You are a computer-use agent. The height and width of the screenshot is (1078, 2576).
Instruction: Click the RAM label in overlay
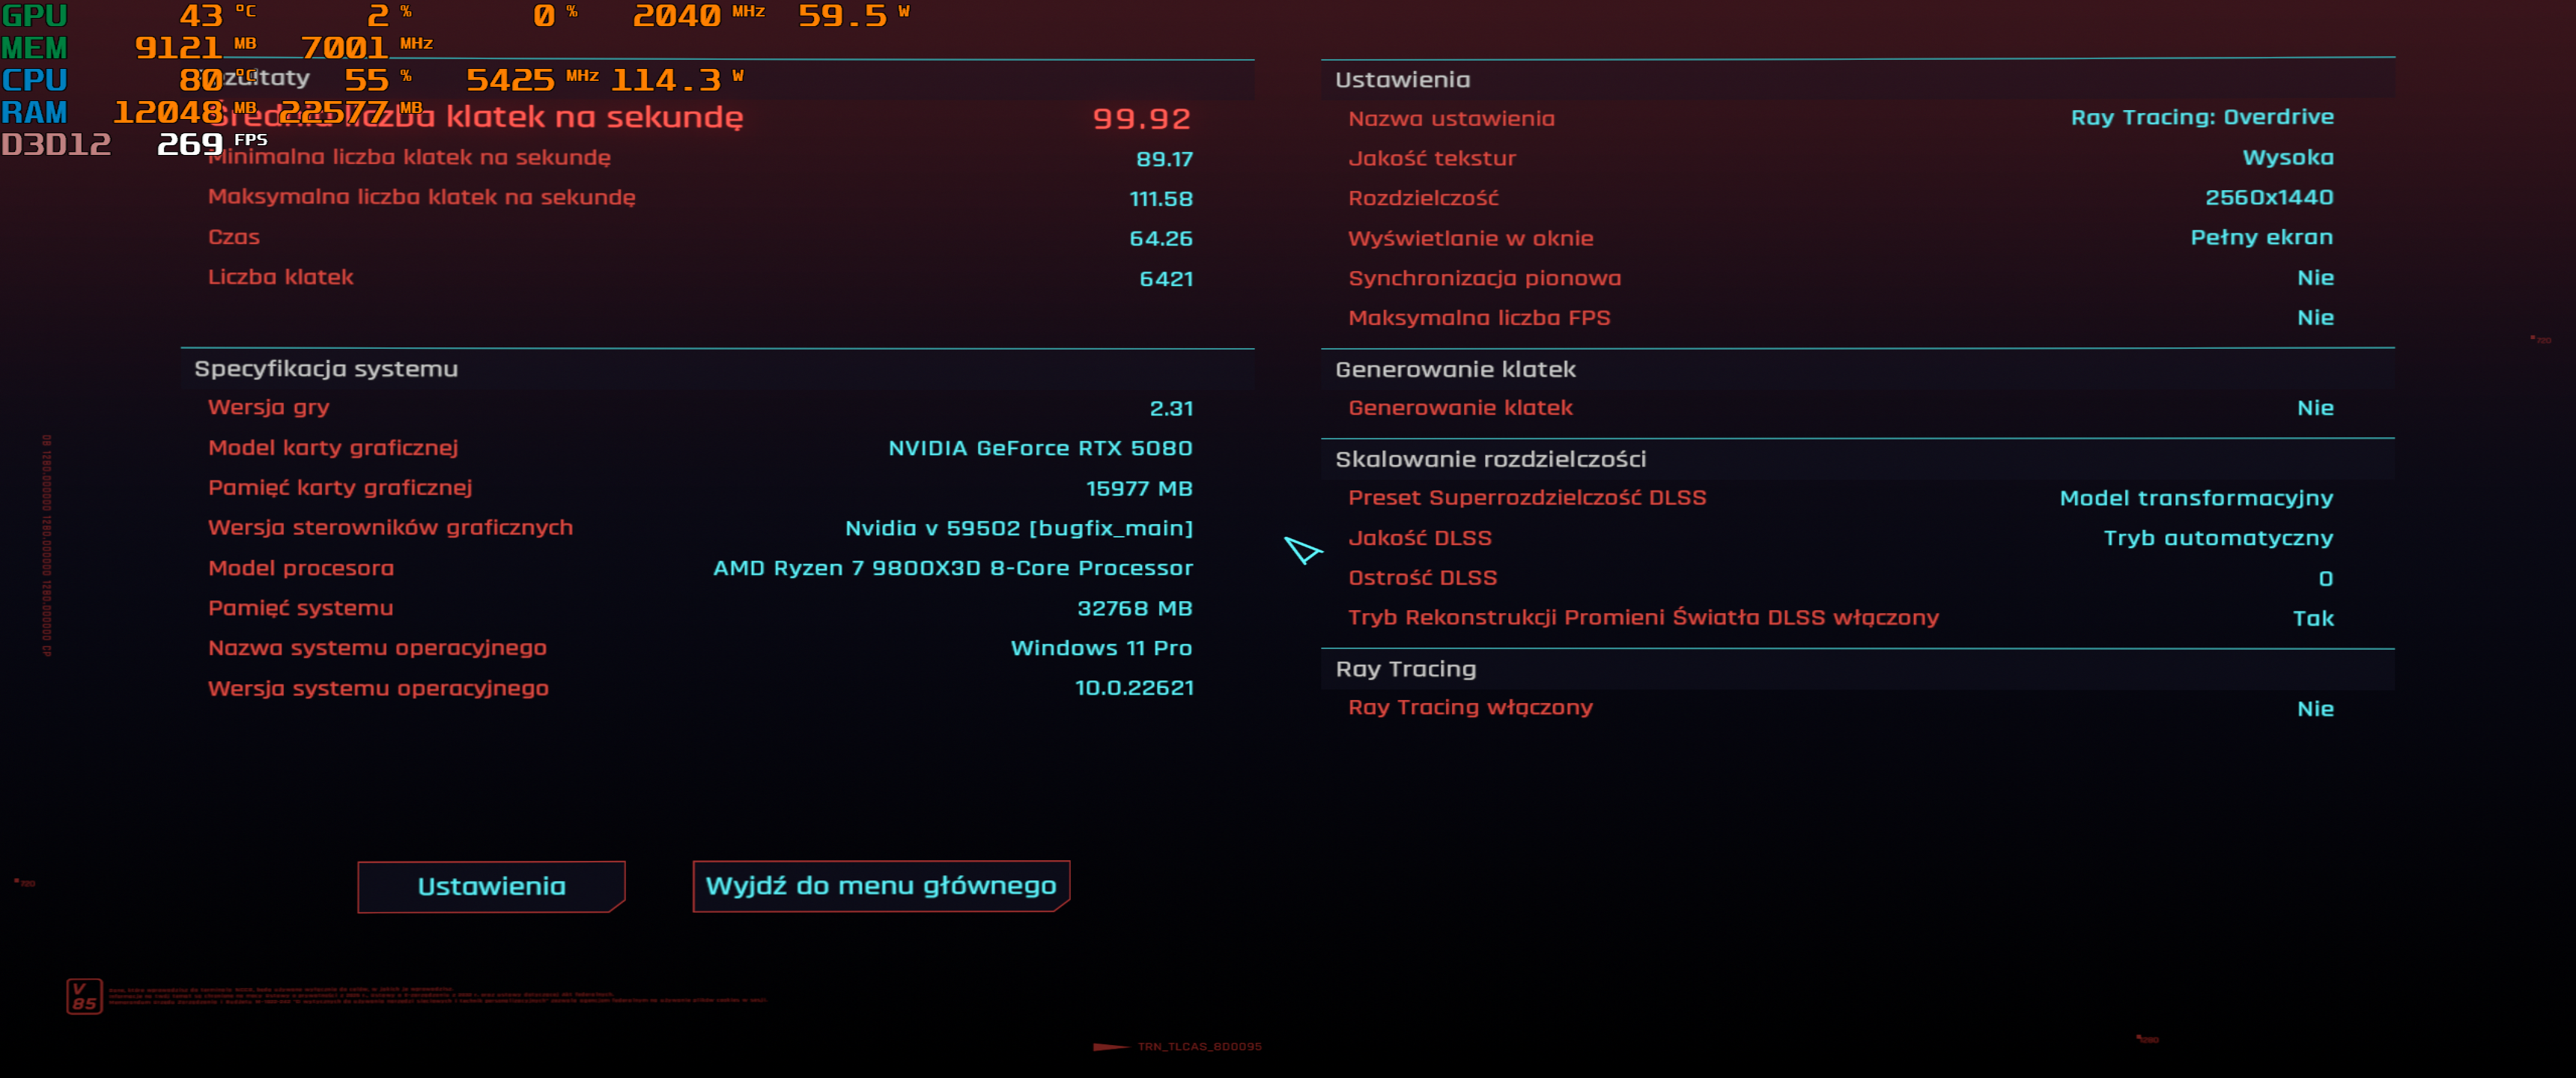pyautogui.click(x=34, y=112)
